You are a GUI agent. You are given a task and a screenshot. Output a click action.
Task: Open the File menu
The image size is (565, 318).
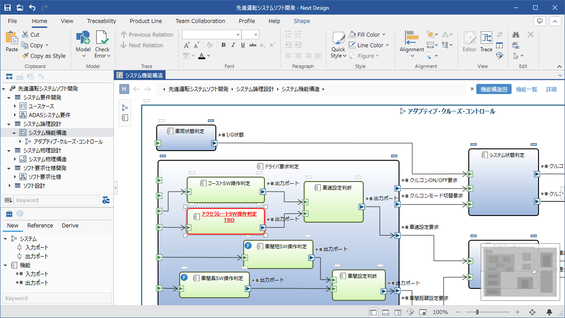(x=12, y=21)
